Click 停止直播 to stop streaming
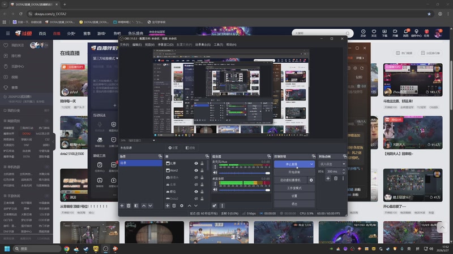453x254 pixels. [x=292, y=164]
